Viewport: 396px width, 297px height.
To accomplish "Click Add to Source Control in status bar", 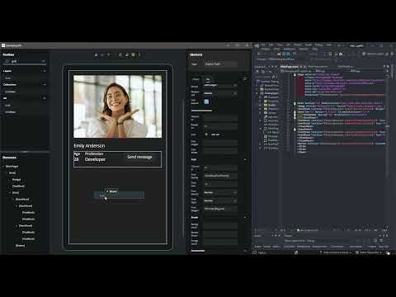I will tap(336, 252).
